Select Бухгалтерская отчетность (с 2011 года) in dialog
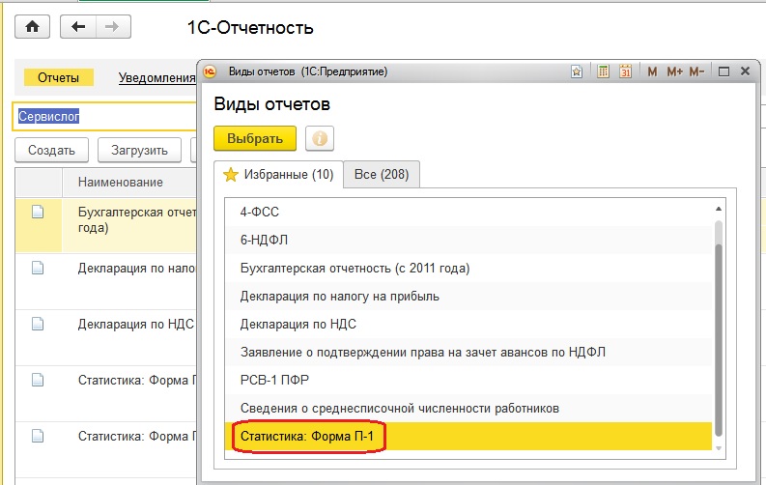 [x=469, y=269]
